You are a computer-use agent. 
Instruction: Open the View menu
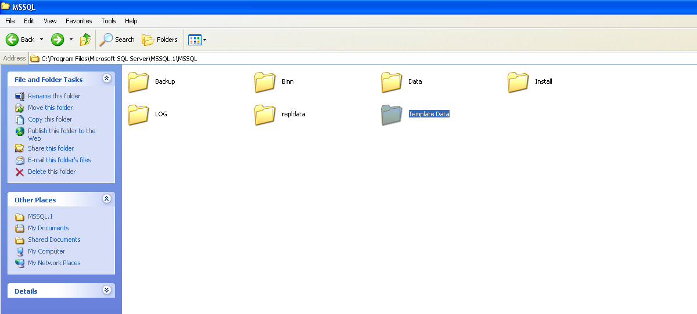pyautogui.click(x=50, y=21)
